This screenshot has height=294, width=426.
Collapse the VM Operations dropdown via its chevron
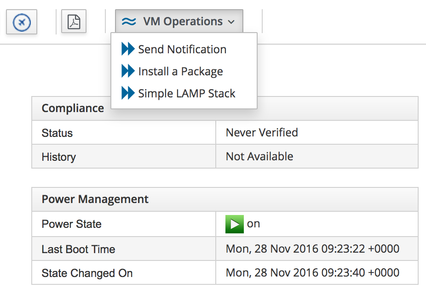pos(231,22)
